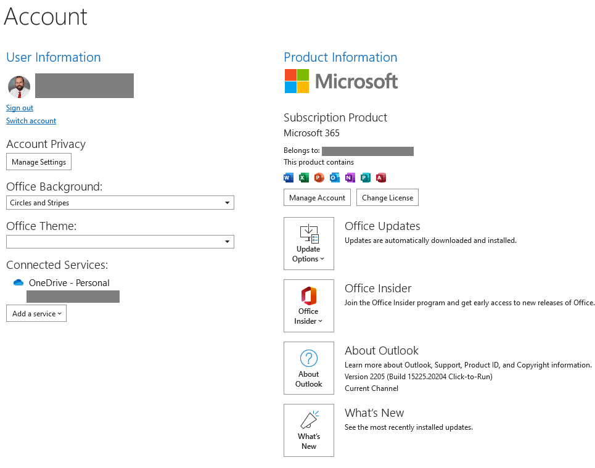Open About Outlook dialog
This screenshot has width=595, height=468.
[x=308, y=367]
